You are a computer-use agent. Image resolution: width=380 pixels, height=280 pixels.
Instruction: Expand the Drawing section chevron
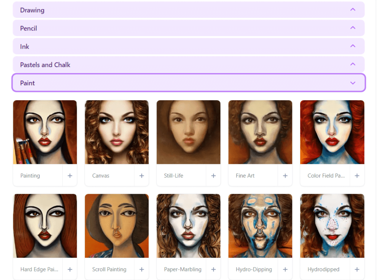tap(353, 10)
